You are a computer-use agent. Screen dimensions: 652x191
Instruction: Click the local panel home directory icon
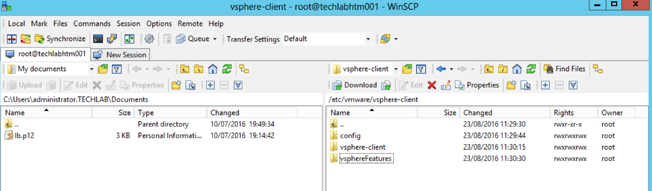click(212, 69)
